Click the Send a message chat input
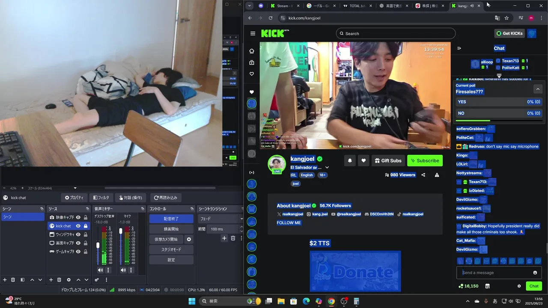Viewport: 548px width, 308px height. tap(495, 272)
